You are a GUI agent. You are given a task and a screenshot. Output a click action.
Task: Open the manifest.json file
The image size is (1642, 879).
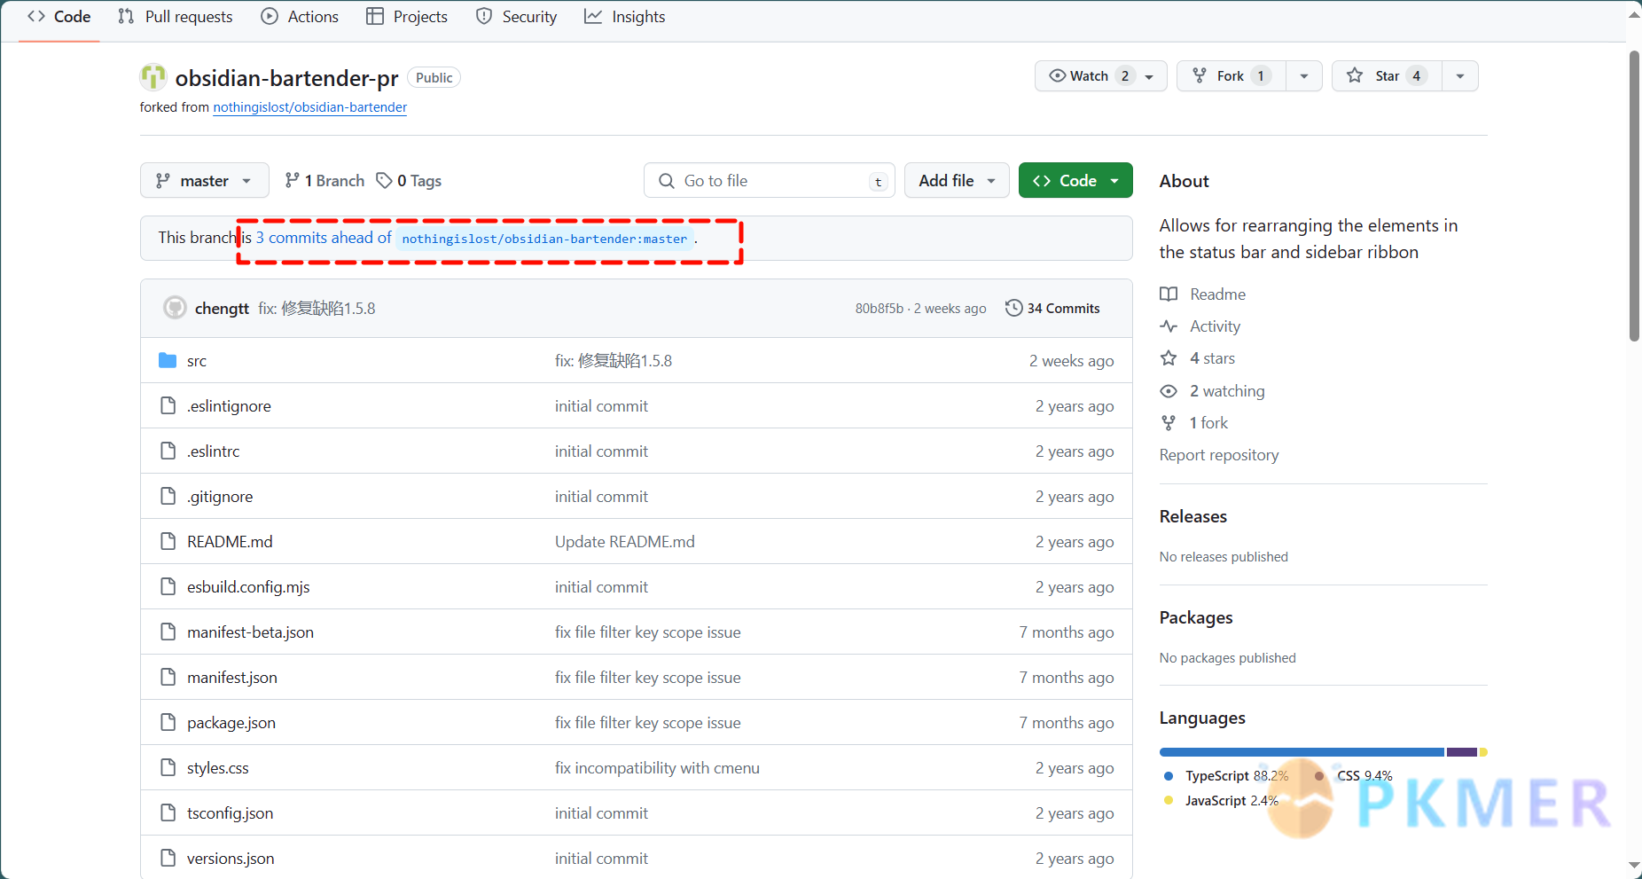(232, 678)
